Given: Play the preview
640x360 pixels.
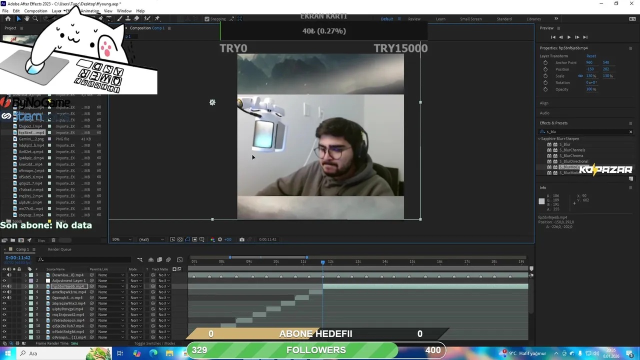Looking at the screenshot, I should point(569,37).
